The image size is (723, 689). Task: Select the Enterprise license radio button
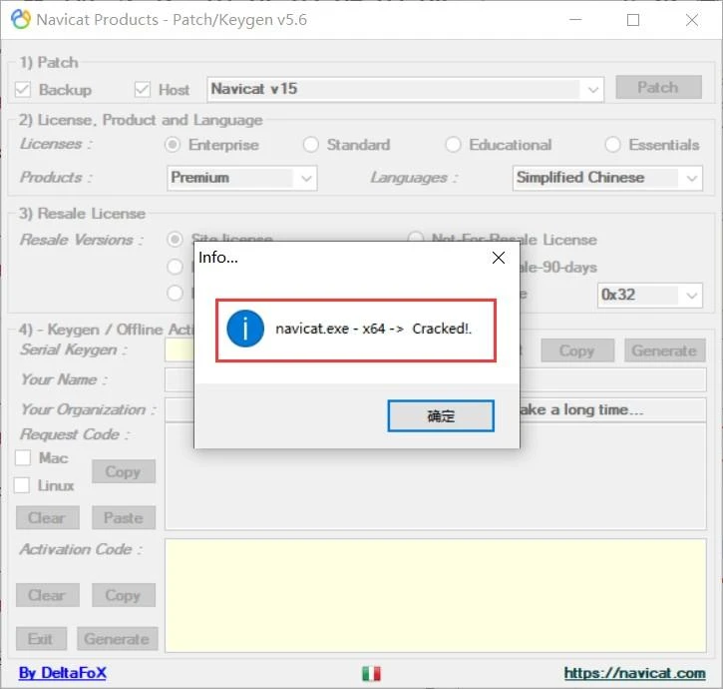tap(173, 145)
